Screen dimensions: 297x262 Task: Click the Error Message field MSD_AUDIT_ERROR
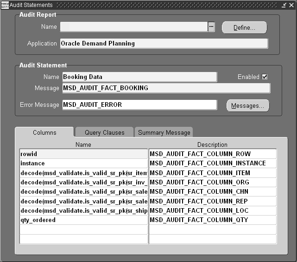139,105
